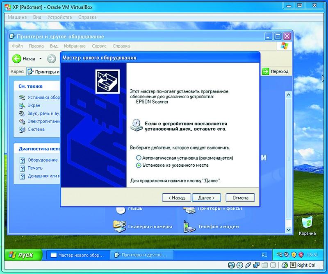The width and height of the screenshot is (328, 274).
Task: Click the VirtualBox mouse integration indicator
Action: click(x=285, y=265)
